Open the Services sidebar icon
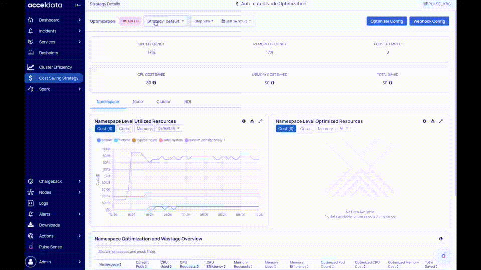The width and height of the screenshot is (481, 270). tap(31, 42)
